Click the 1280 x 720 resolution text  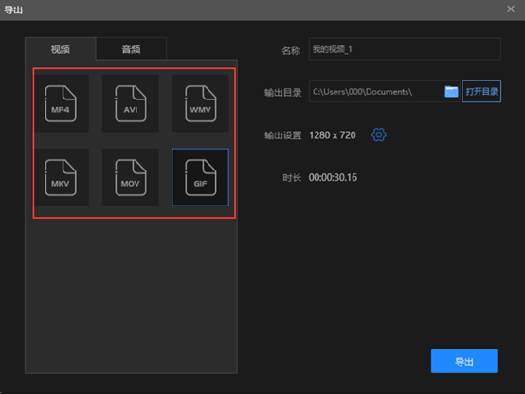click(x=333, y=135)
